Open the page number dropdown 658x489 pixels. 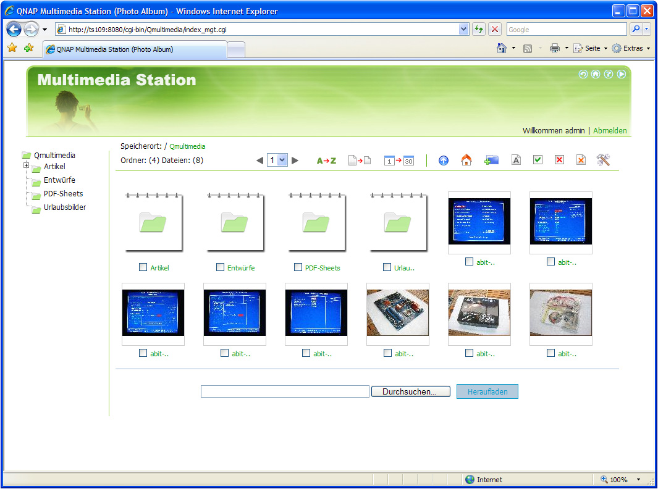[282, 161]
